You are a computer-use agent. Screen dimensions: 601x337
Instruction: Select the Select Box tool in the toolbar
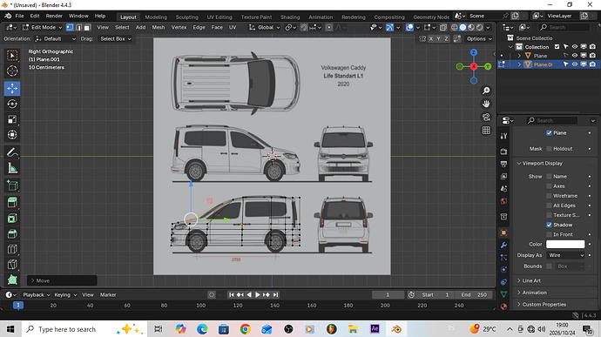12,56
